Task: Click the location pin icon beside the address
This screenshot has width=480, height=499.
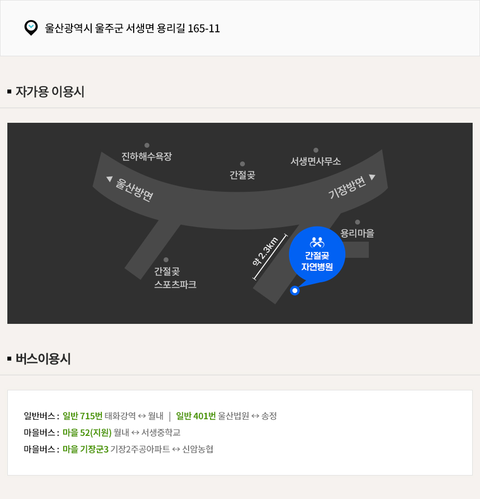Action: point(31,28)
